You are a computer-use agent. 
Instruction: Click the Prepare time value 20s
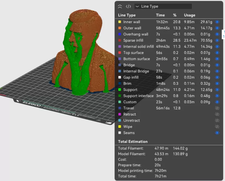click(157, 165)
